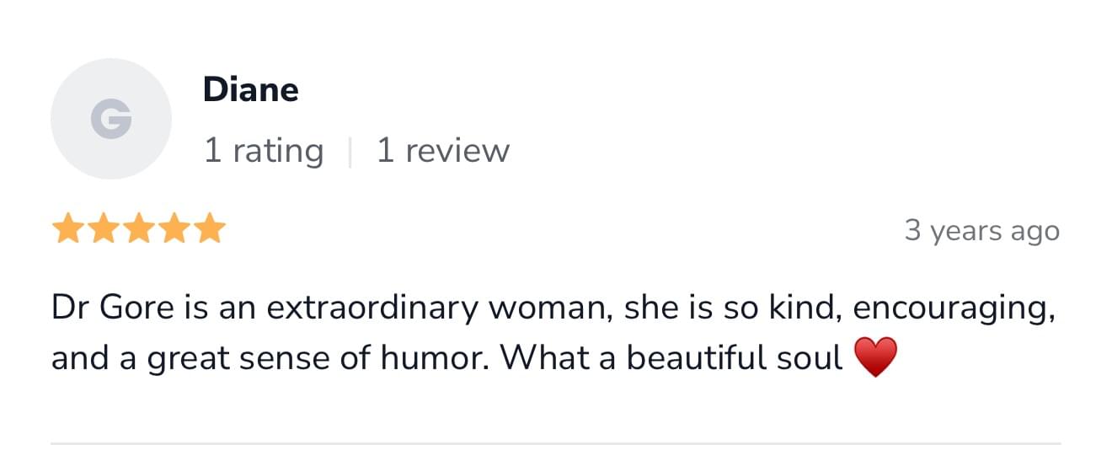Click the horizontal divider below the review
Viewport: 1112px width, 461px height.
(x=555, y=443)
